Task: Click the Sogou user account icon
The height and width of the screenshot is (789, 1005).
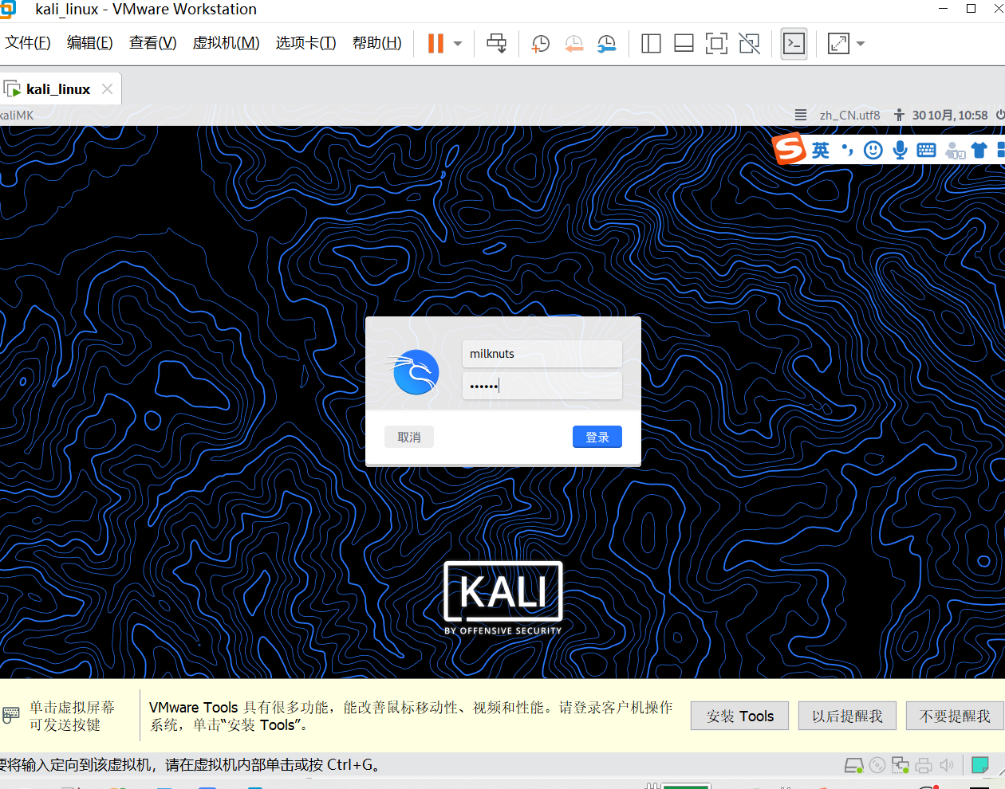Action: pyautogui.click(x=955, y=150)
